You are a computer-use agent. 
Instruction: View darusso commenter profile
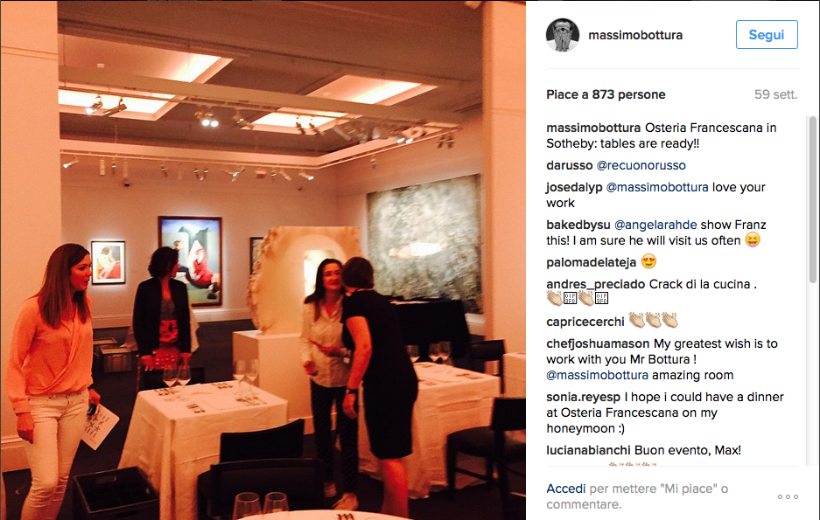tap(570, 165)
